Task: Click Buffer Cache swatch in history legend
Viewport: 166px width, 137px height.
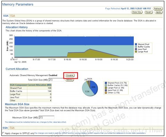Action: (x=136, y=47)
